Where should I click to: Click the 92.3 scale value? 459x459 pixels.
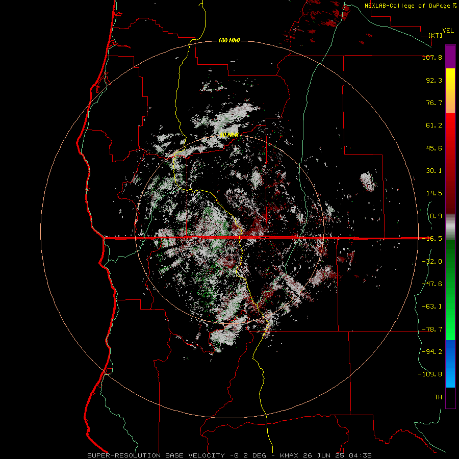(x=434, y=80)
